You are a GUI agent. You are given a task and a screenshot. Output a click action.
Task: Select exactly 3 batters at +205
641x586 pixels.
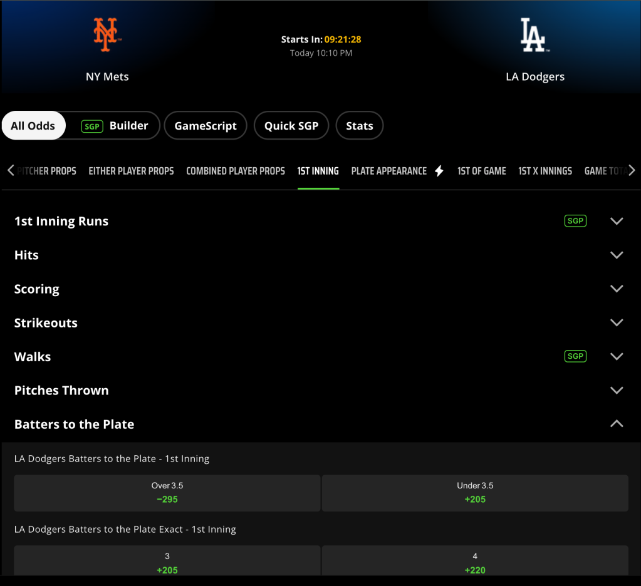point(167,561)
